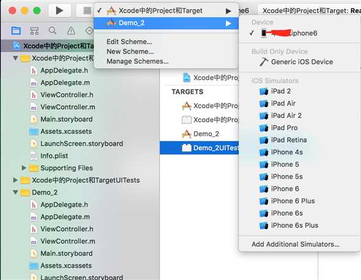Image resolution: width=361 pixels, height=280 pixels.
Task: Select the test bundle target above Demo_2
Action: point(199,120)
